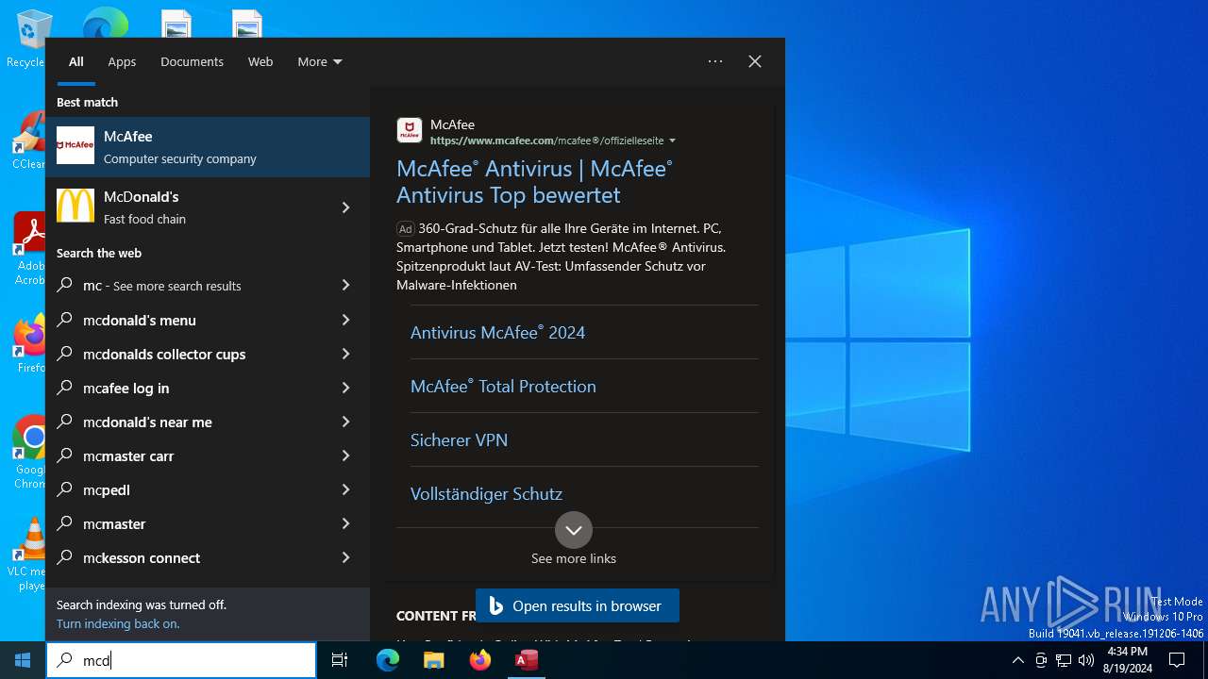Click the magnifier beside mcafee log in

point(65,388)
